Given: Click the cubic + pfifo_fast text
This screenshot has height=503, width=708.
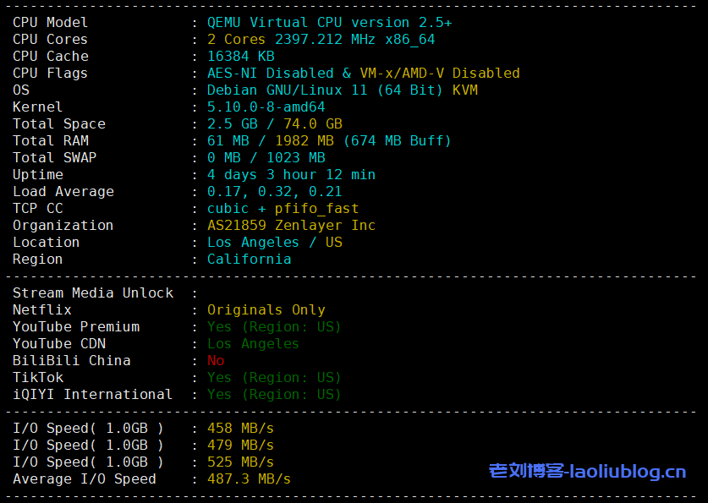Looking at the screenshot, I should [283, 209].
